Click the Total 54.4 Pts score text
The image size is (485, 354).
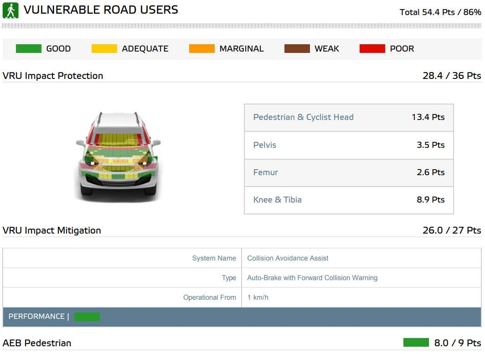(x=440, y=12)
